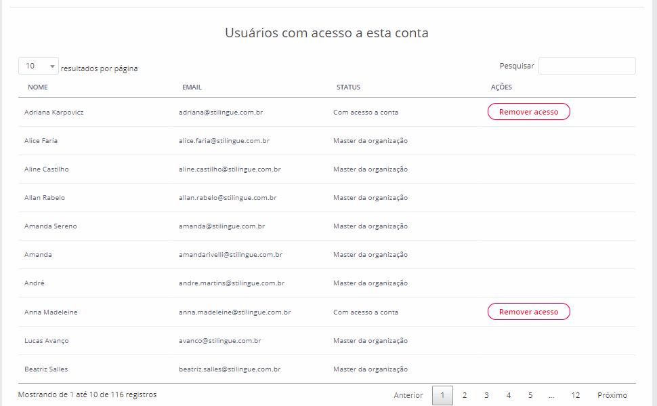Screen dimensions: 657x406
Task: Switch to page 5 of results
Action: 530,395
